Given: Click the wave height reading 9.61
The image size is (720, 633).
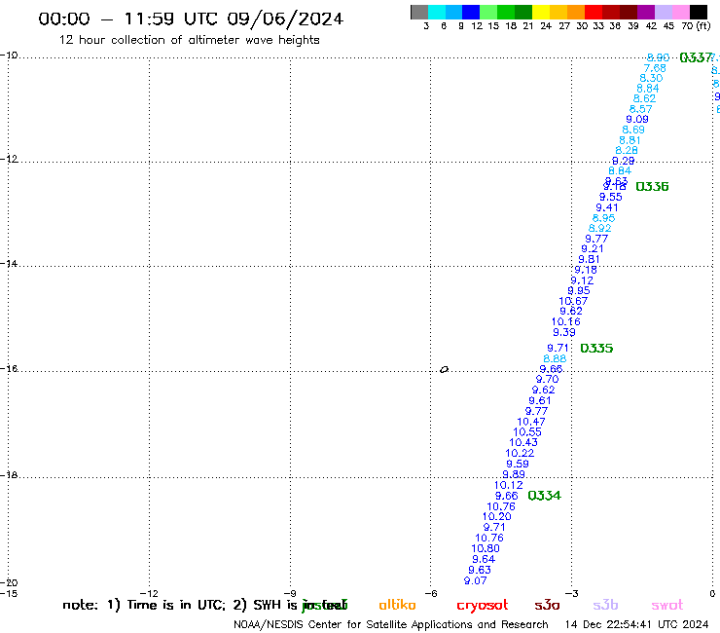Looking at the screenshot, I should point(540,400).
